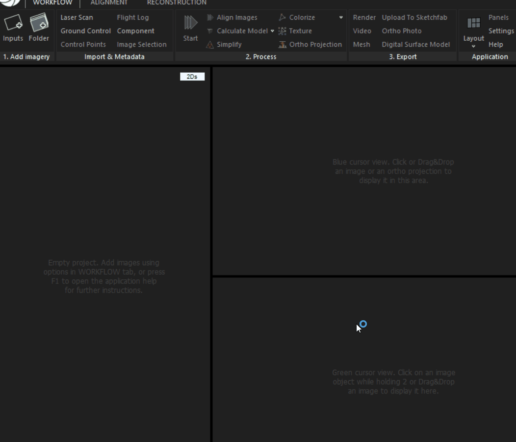Click the Colorize icon
Viewport: 516px width, 442px height.
coord(282,17)
